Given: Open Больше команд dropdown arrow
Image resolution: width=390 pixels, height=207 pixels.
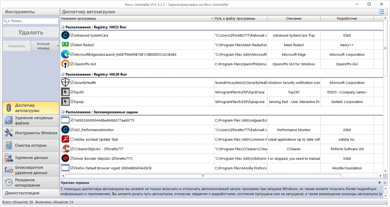Looking at the screenshot, I should click(58, 46).
